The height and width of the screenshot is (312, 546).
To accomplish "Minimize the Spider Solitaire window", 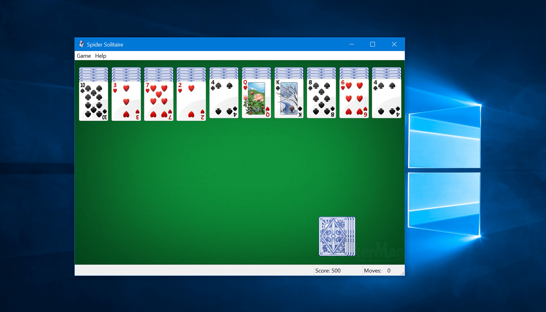I will click(352, 44).
